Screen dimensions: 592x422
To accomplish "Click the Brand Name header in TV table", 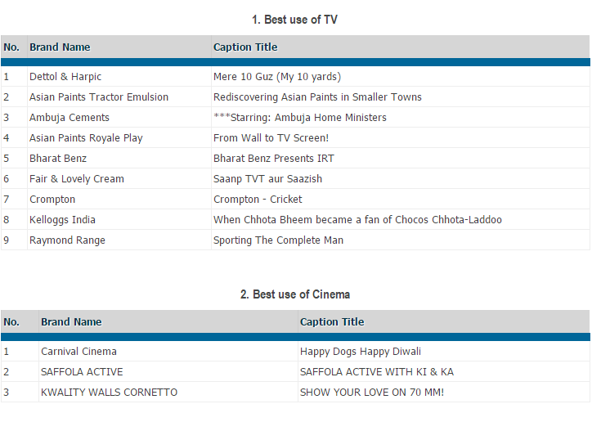I will pos(60,47).
